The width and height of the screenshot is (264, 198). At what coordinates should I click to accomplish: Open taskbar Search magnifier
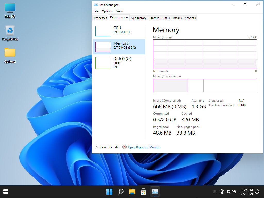click(x=121, y=192)
